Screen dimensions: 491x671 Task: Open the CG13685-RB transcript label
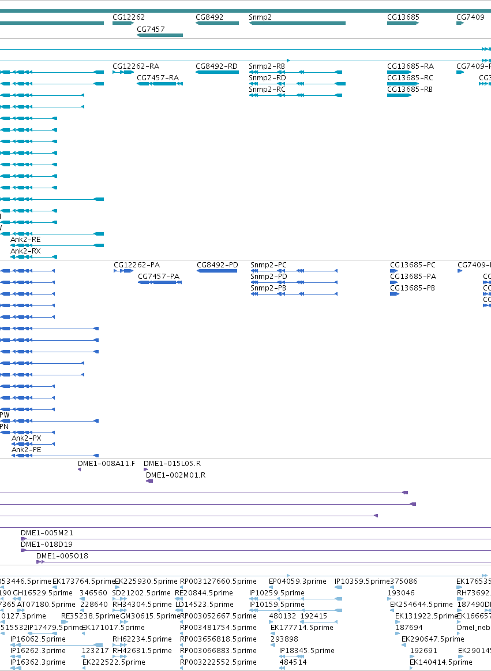[x=410, y=90]
